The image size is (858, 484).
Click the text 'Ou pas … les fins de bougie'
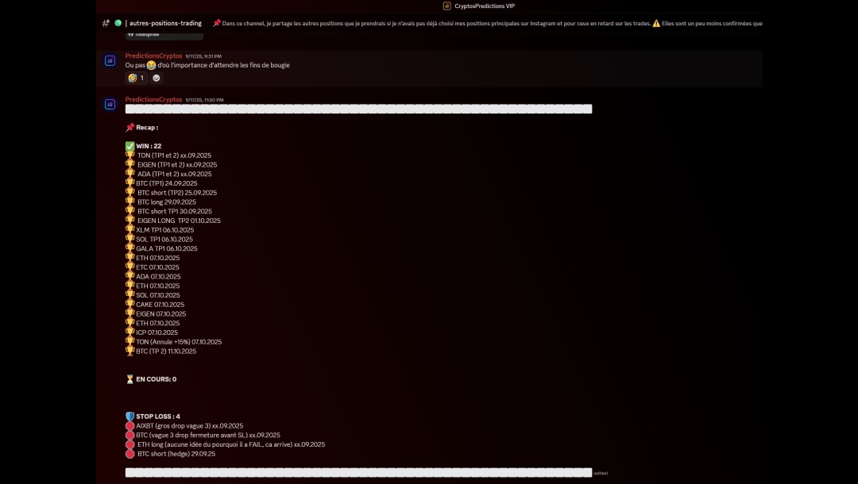(207, 65)
